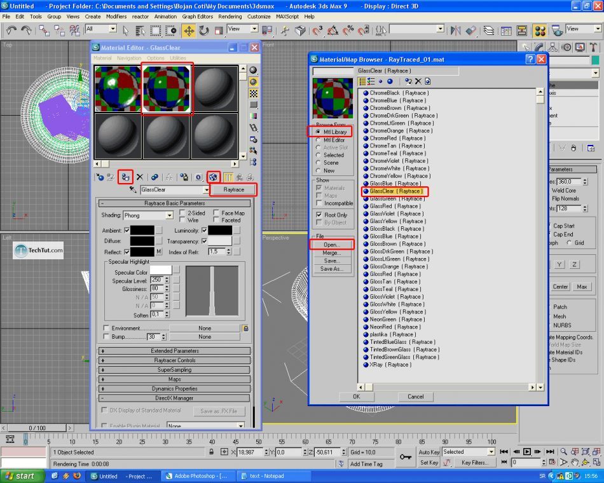Open Select by Name list tool
This screenshot has width=604, height=483.
click(x=140, y=31)
